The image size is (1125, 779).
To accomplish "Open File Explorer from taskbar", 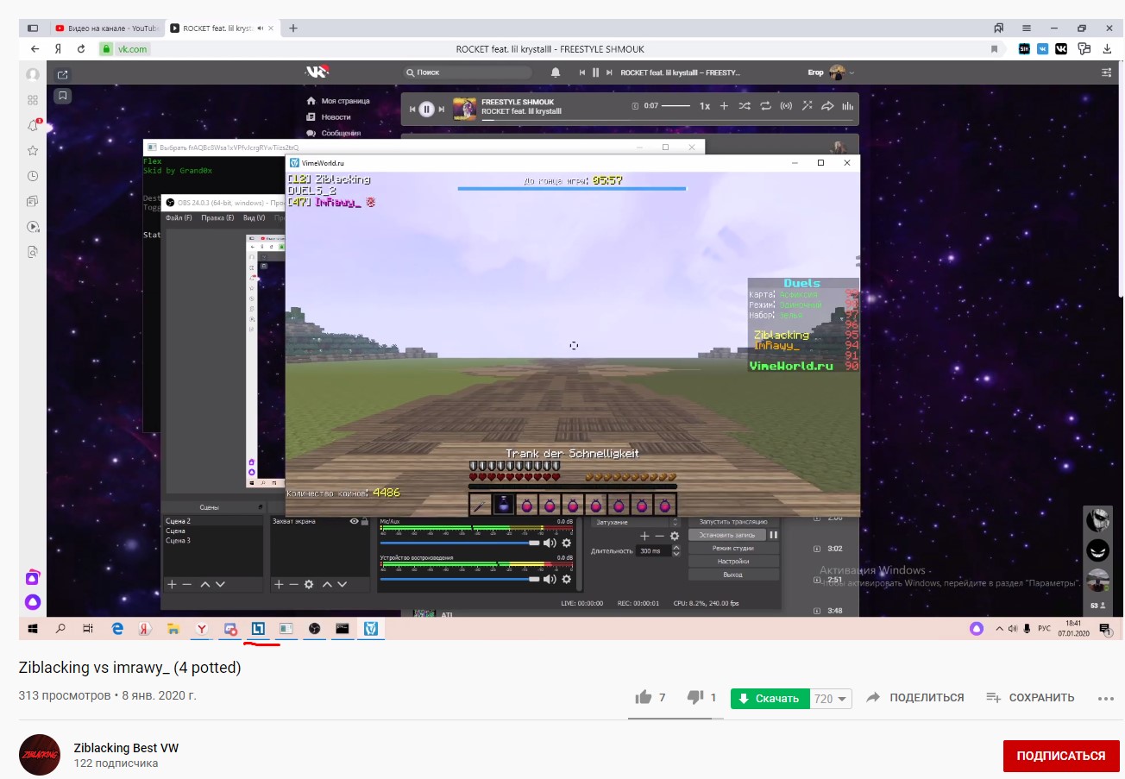I will (173, 629).
